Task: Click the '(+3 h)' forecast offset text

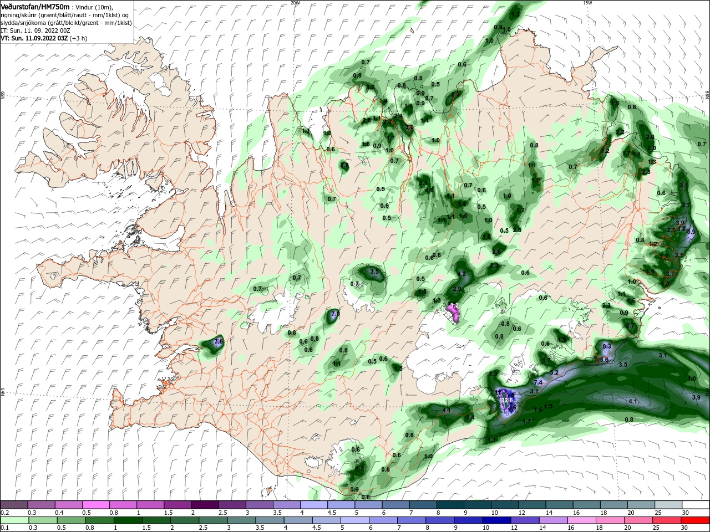Action: point(78,38)
